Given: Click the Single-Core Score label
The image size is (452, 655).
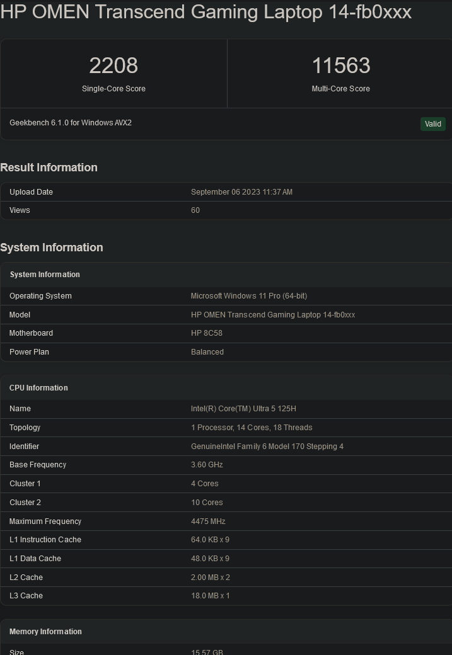Looking at the screenshot, I should [113, 89].
